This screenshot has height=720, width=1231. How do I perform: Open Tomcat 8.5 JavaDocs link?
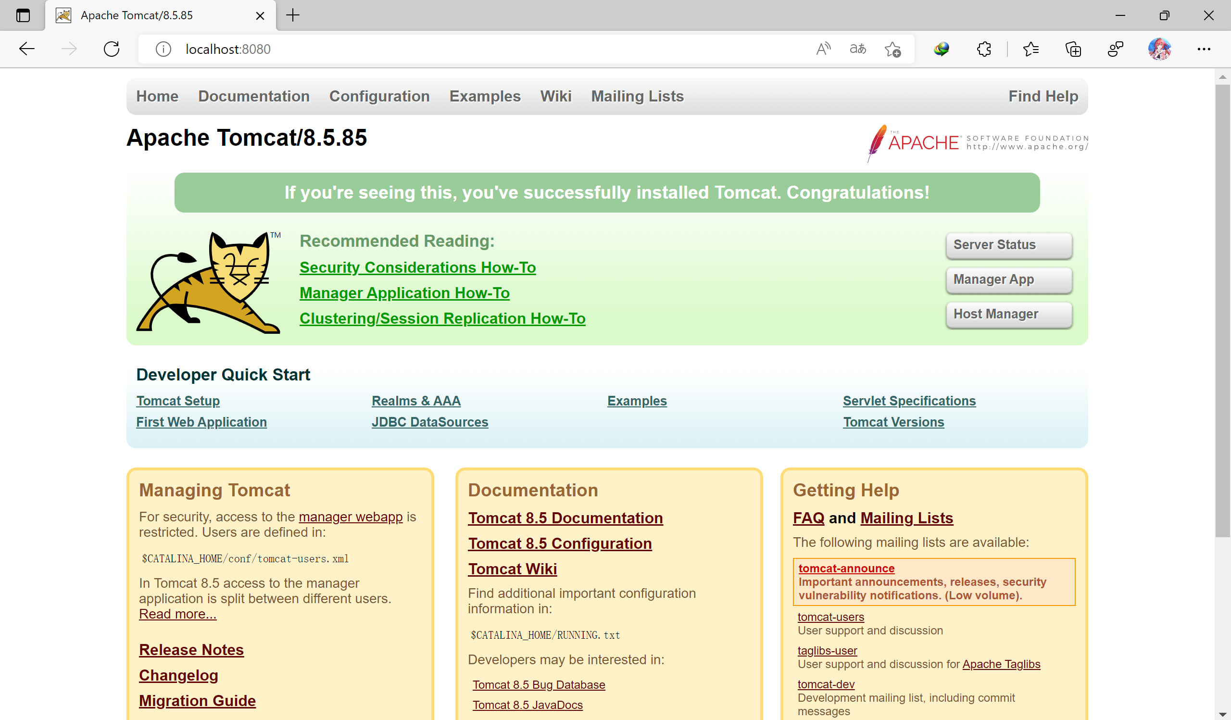click(x=528, y=705)
